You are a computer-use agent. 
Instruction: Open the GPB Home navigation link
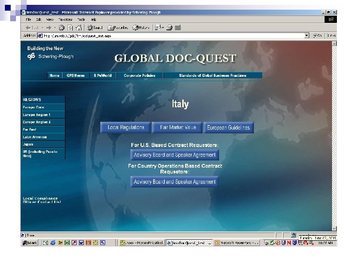(76, 75)
